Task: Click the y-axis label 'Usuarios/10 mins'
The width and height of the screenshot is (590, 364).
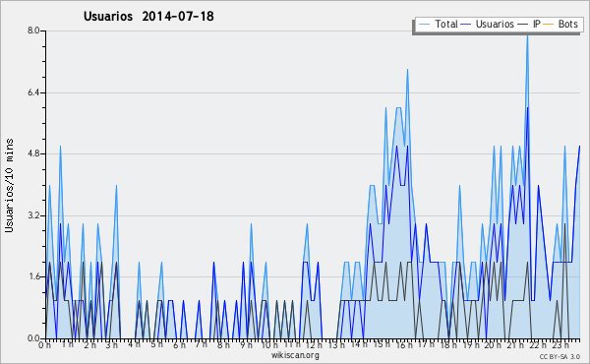Action: coord(9,185)
